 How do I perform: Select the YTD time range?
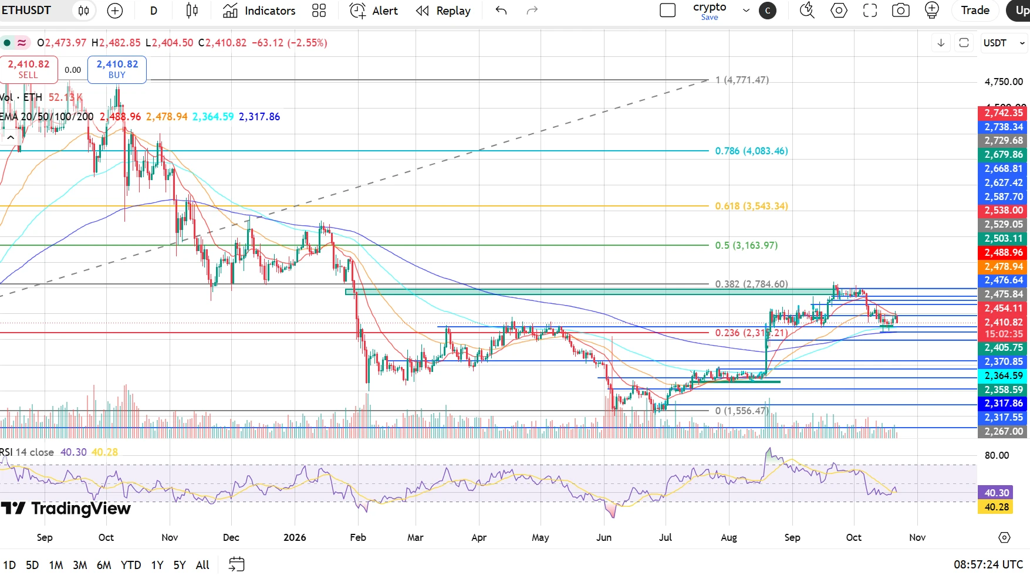pyautogui.click(x=131, y=565)
